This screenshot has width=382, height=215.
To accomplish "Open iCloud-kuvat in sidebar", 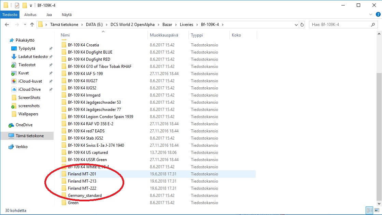I will pyautogui.click(x=30, y=81).
